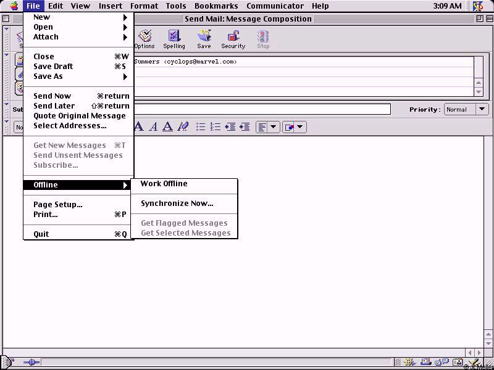
Task: Open the Address Book icon in component bar
Action: (x=458, y=363)
